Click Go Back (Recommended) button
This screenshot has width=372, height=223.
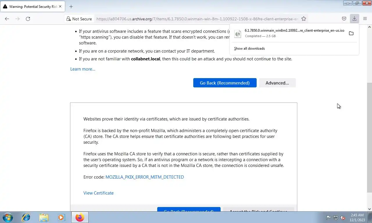pos(225,83)
